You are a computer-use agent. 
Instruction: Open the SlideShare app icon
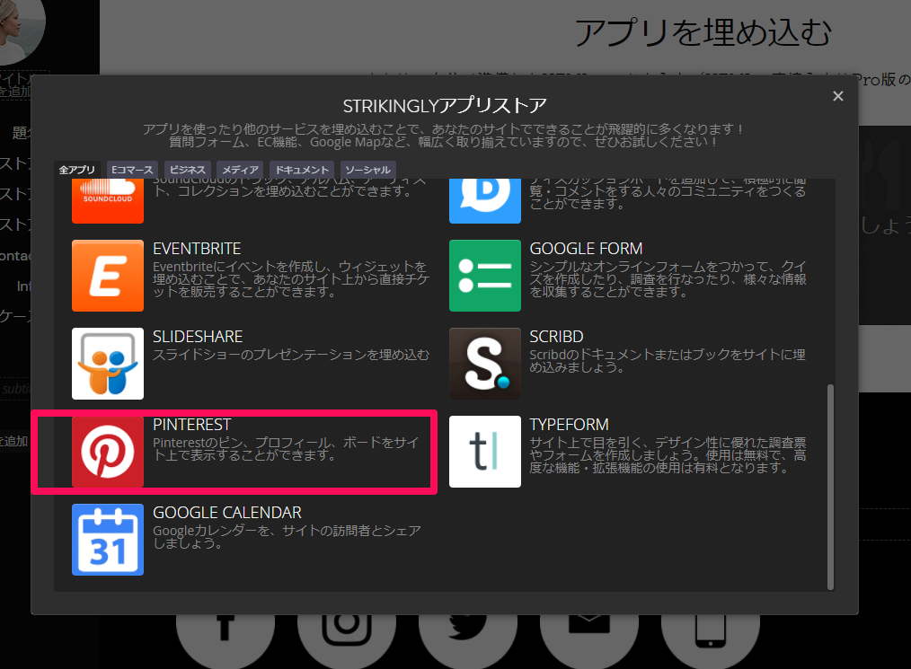[108, 364]
